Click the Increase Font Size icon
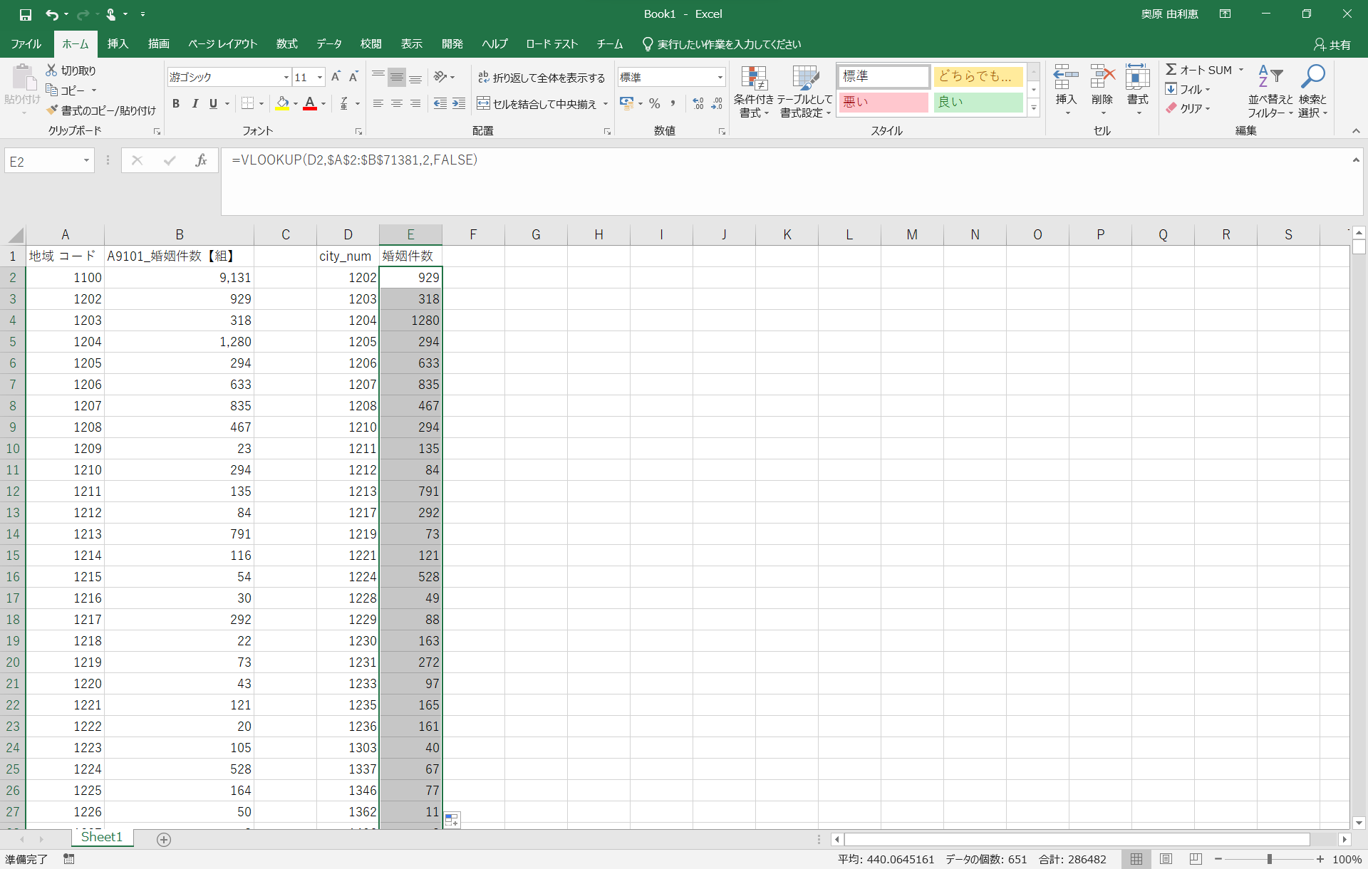1368x869 pixels. tap(336, 77)
